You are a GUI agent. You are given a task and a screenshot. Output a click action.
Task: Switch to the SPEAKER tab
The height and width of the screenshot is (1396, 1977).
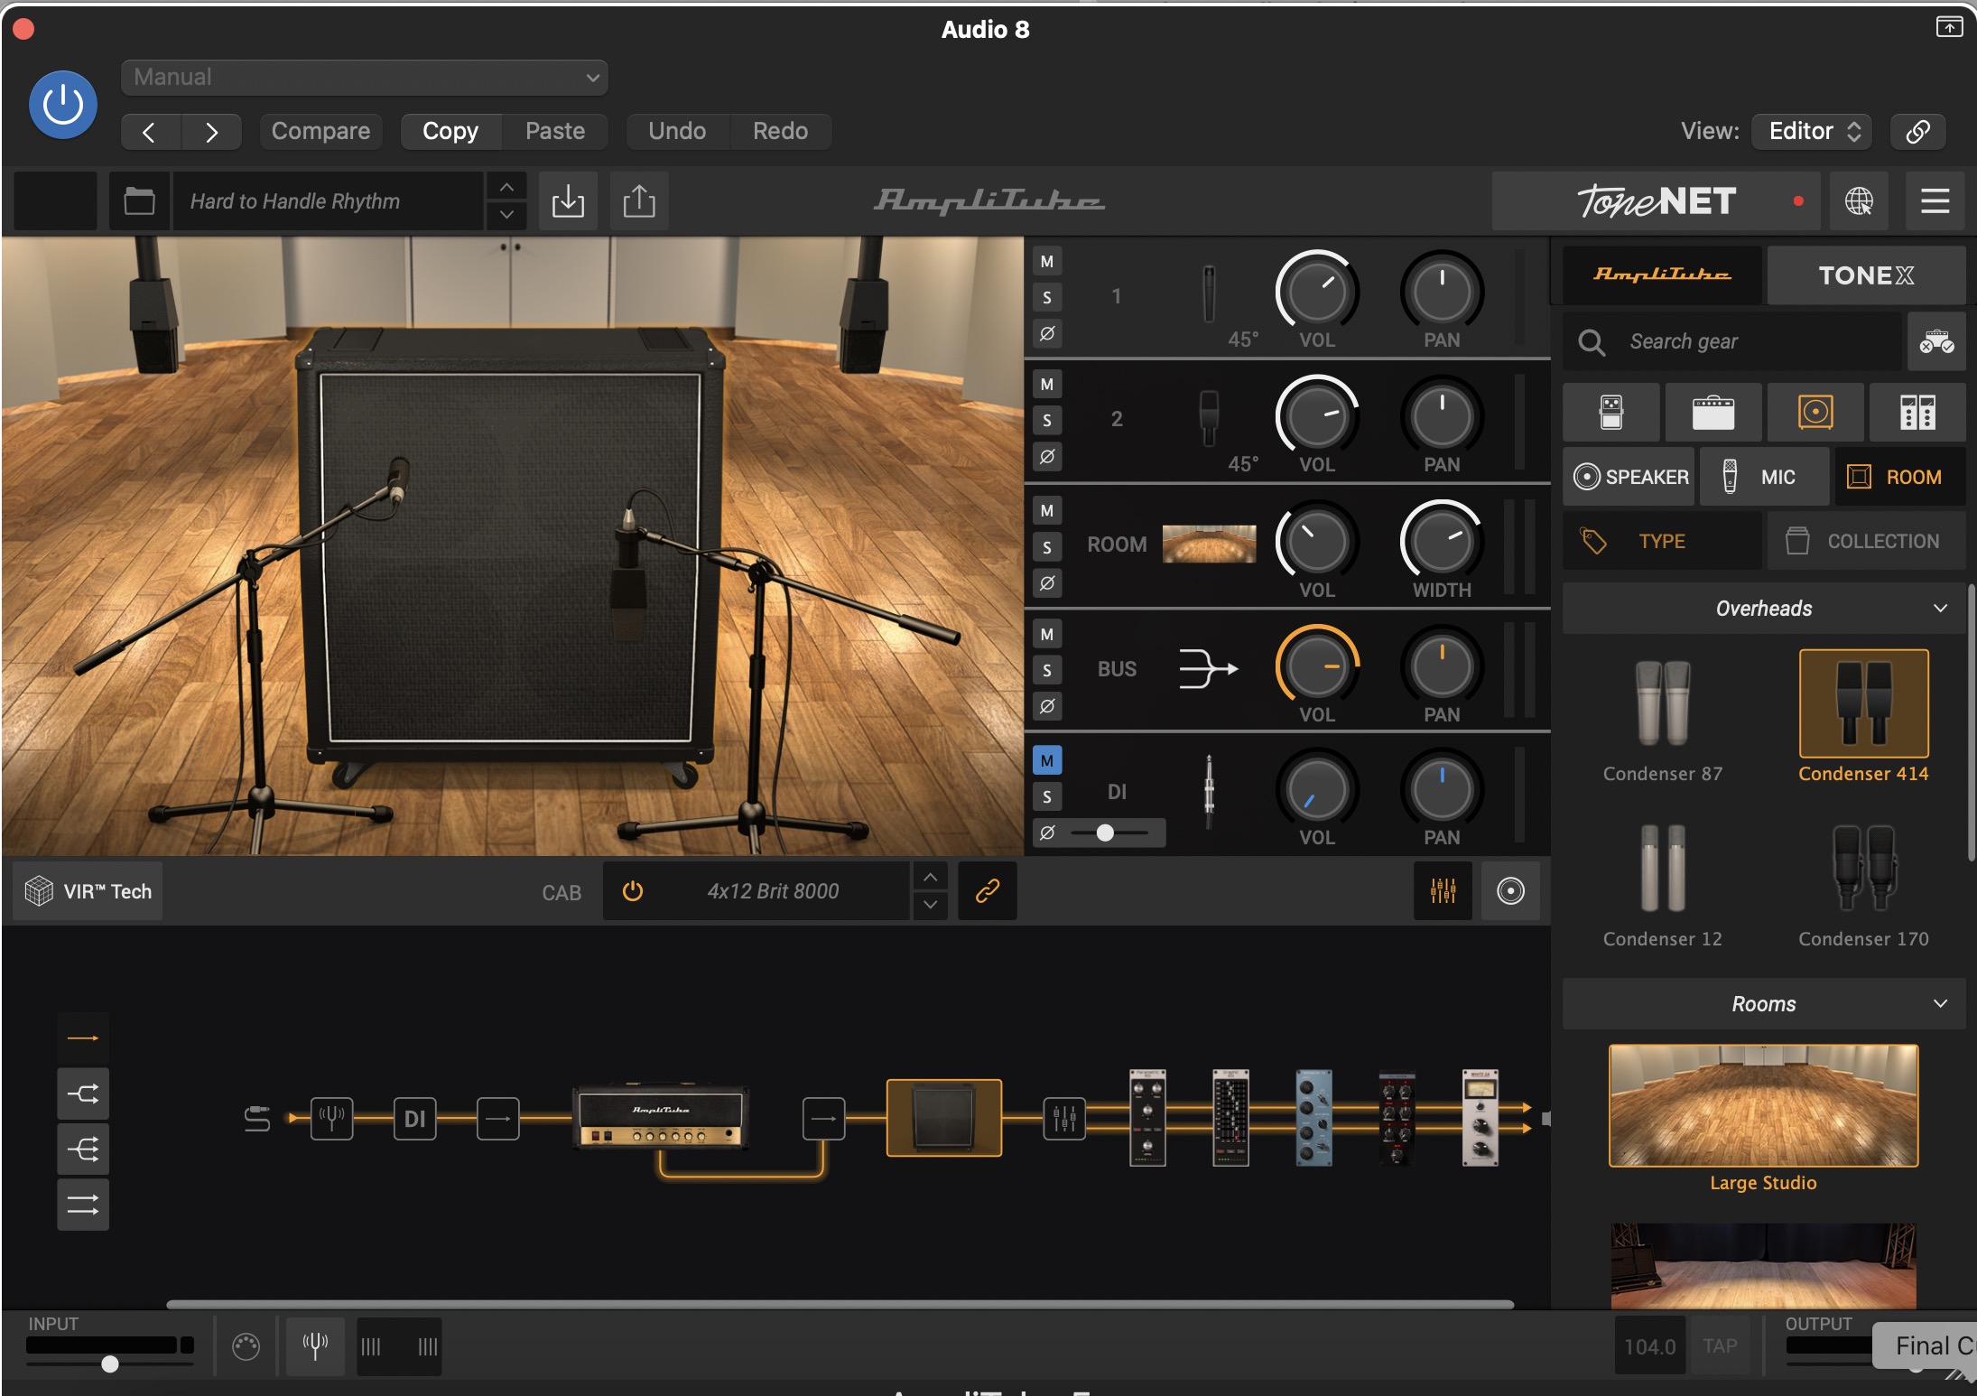point(1629,477)
